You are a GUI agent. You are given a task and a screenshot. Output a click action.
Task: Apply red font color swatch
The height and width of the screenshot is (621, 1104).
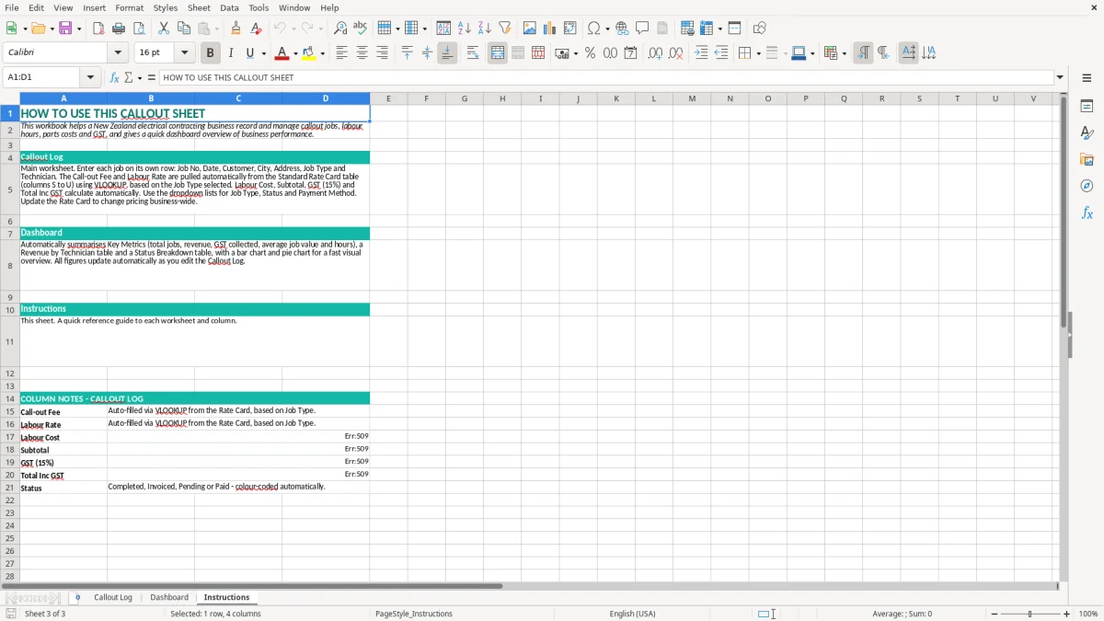tap(282, 53)
